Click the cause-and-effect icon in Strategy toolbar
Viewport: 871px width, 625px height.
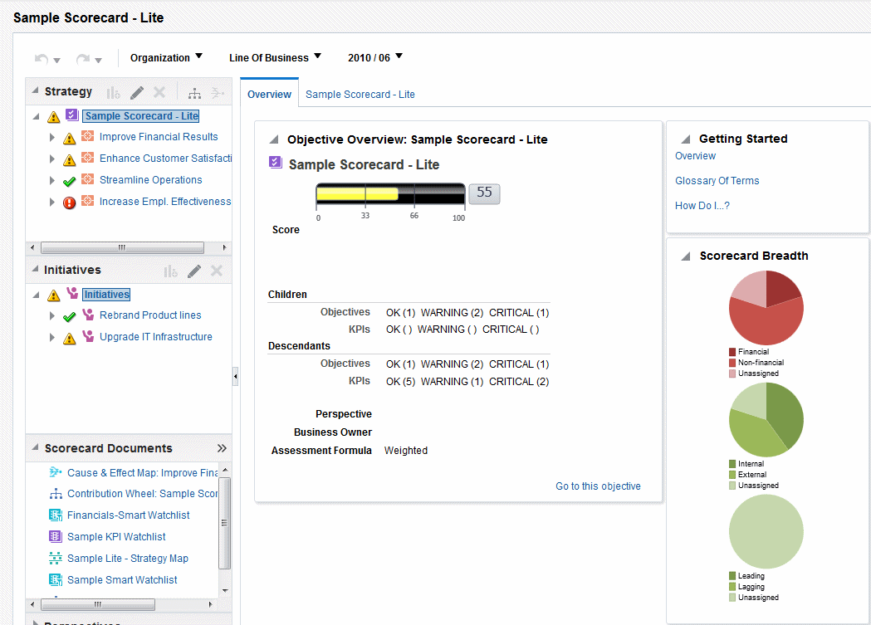click(x=218, y=93)
